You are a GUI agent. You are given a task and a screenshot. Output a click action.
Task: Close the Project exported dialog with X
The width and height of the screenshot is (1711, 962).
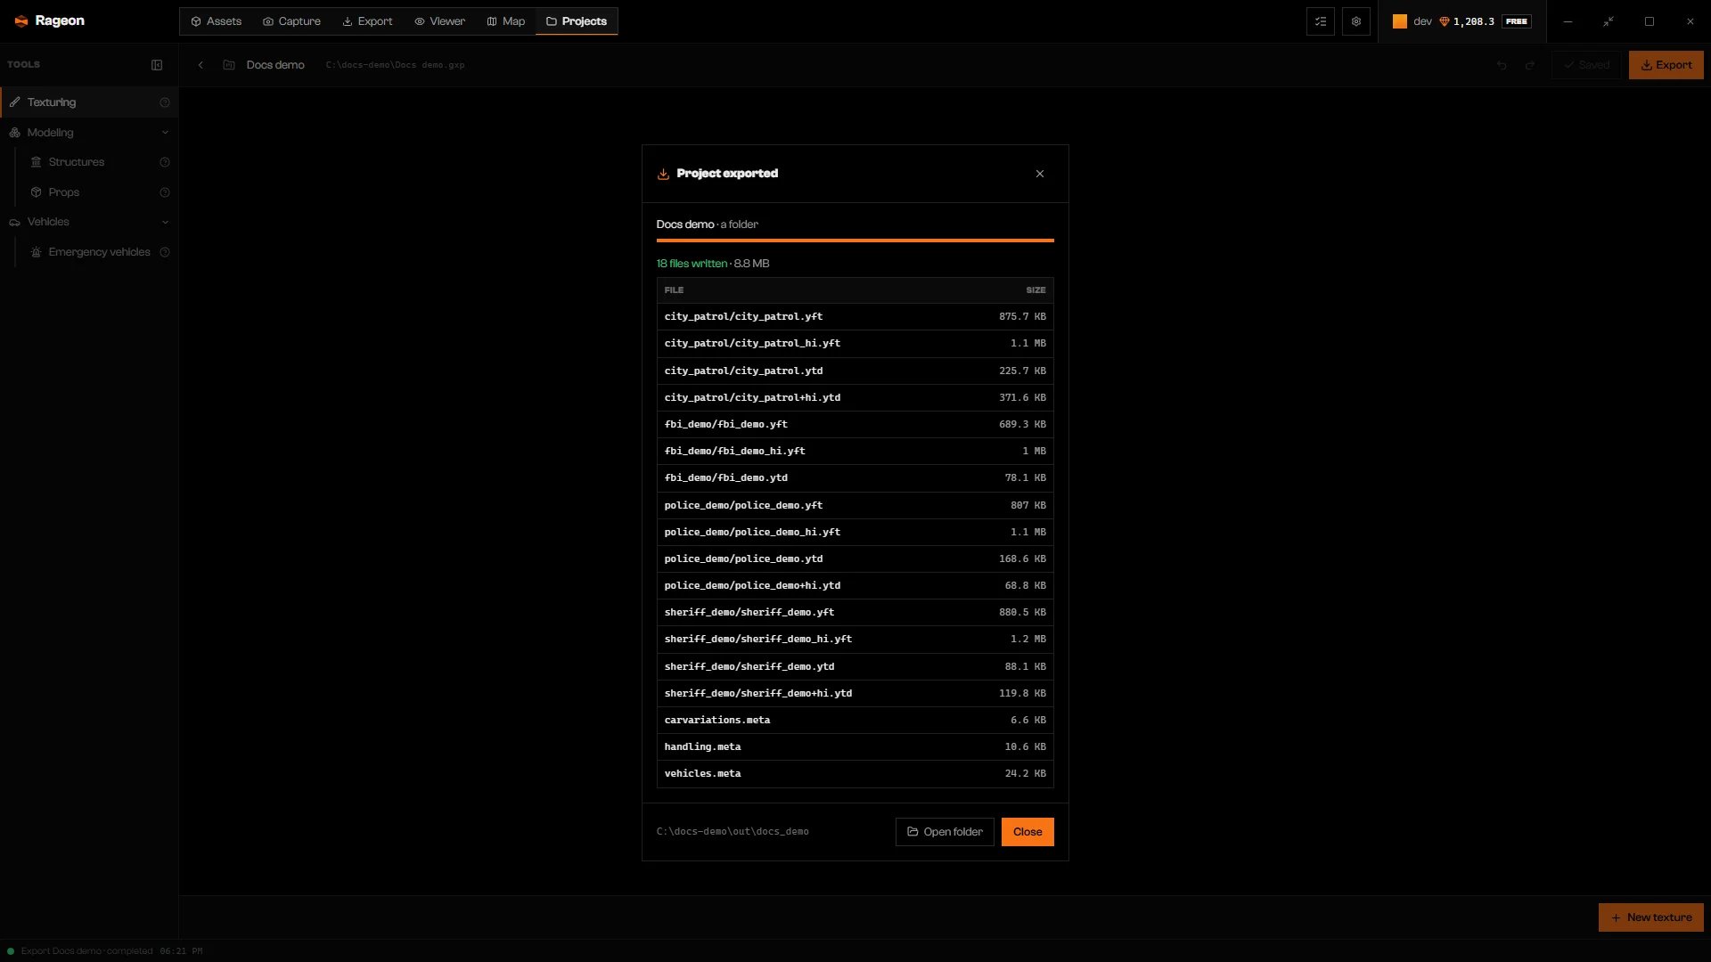(x=1039, y=174)
